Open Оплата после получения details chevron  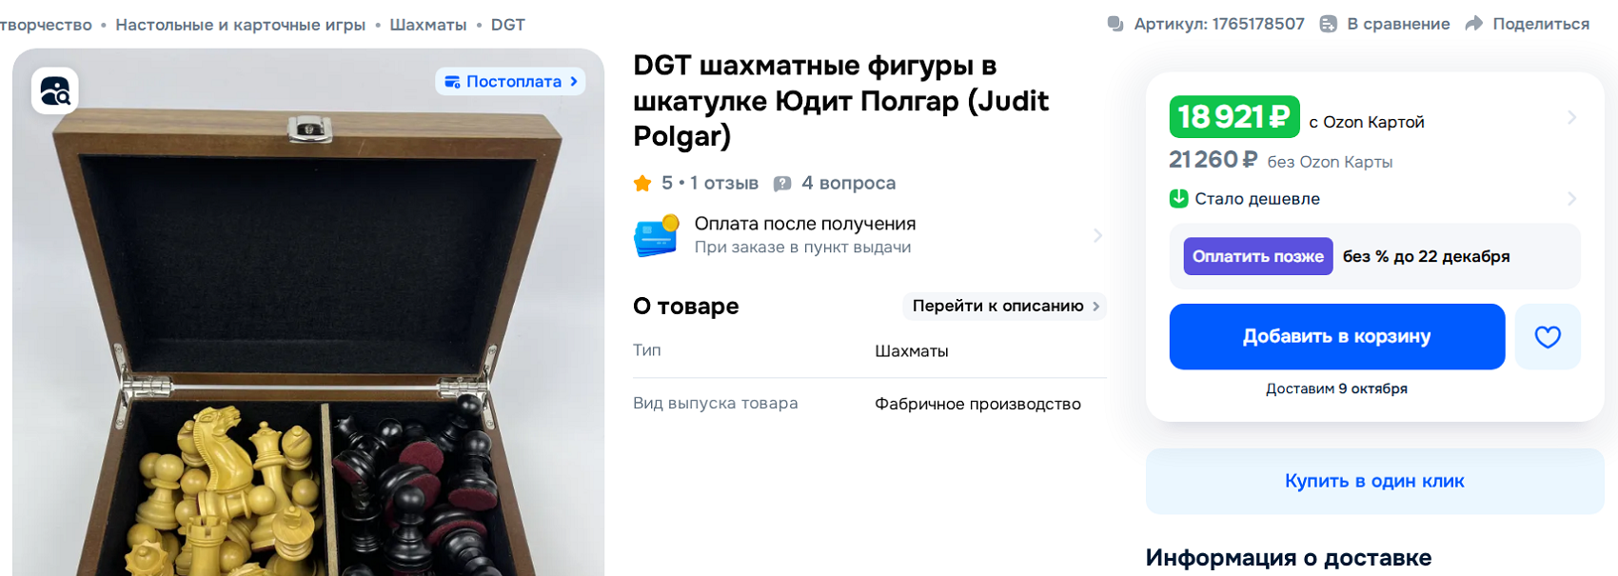coord(1097,235)
